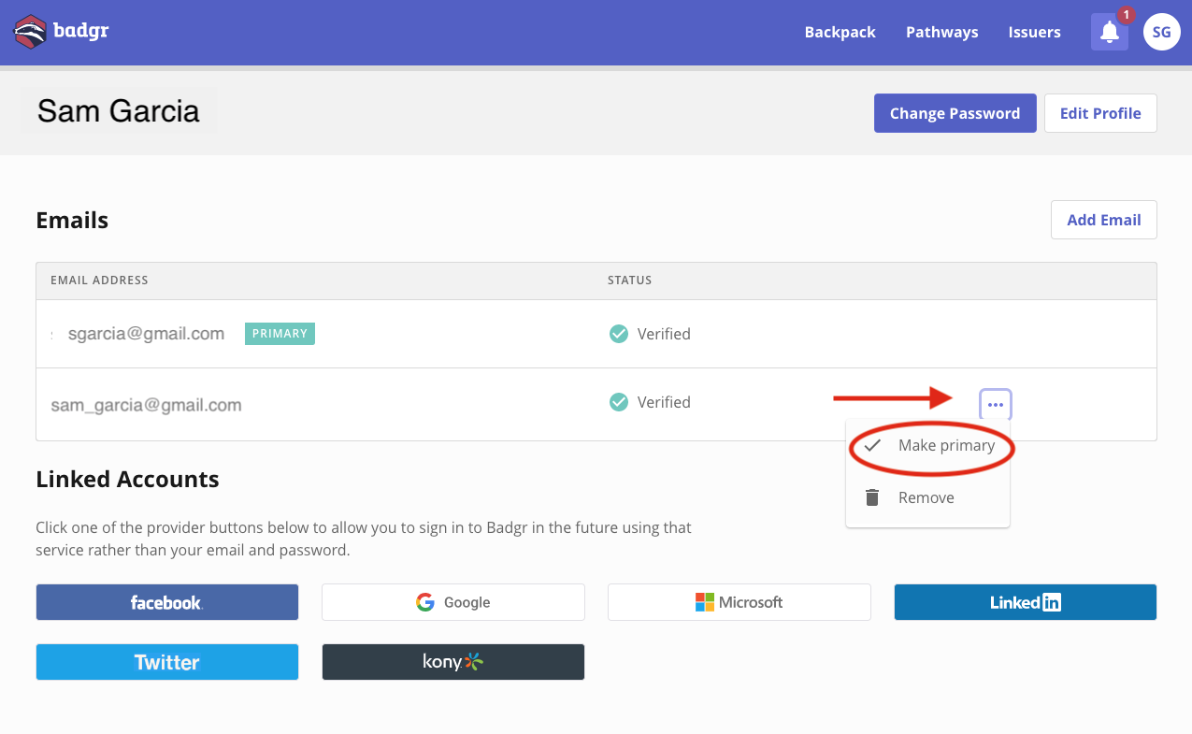Click the STATUS column header
The image size is (1192, 734).
629,281
